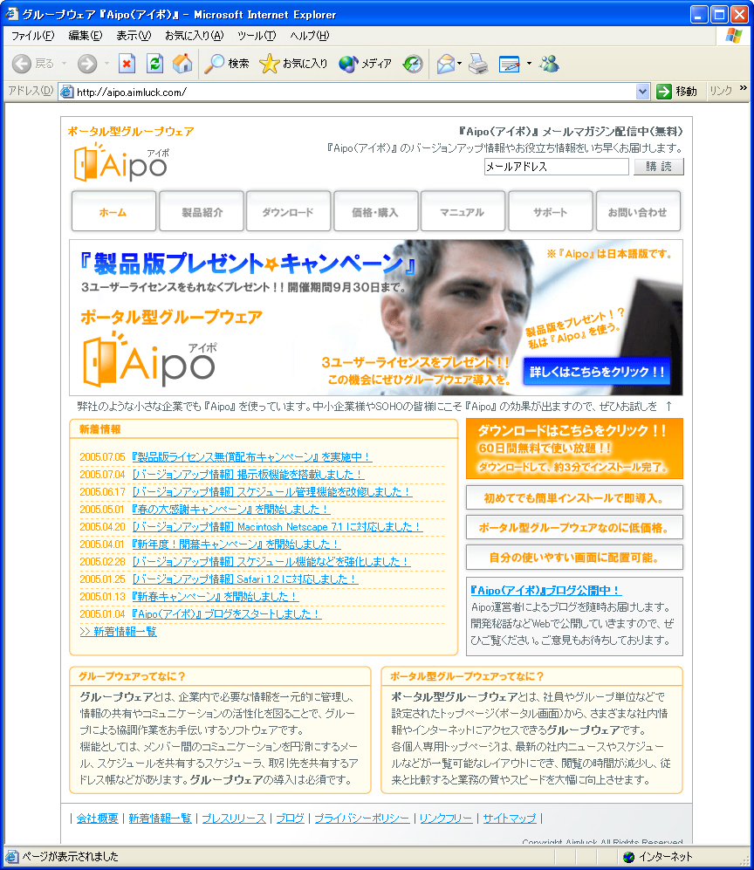The height and width of the screenshot is (870, 754).
Task: Open the Media (メディア) toolbar button
Action: [x=365, y=64]
